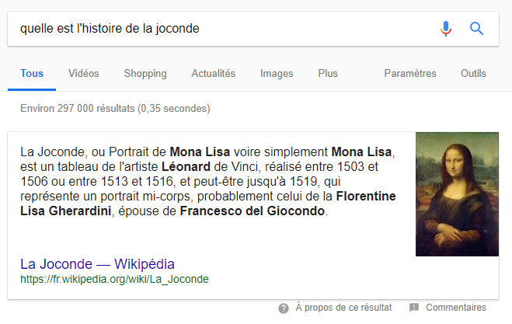
Task: Click the À propos de ce résultat text
Action: coord(343,308)
